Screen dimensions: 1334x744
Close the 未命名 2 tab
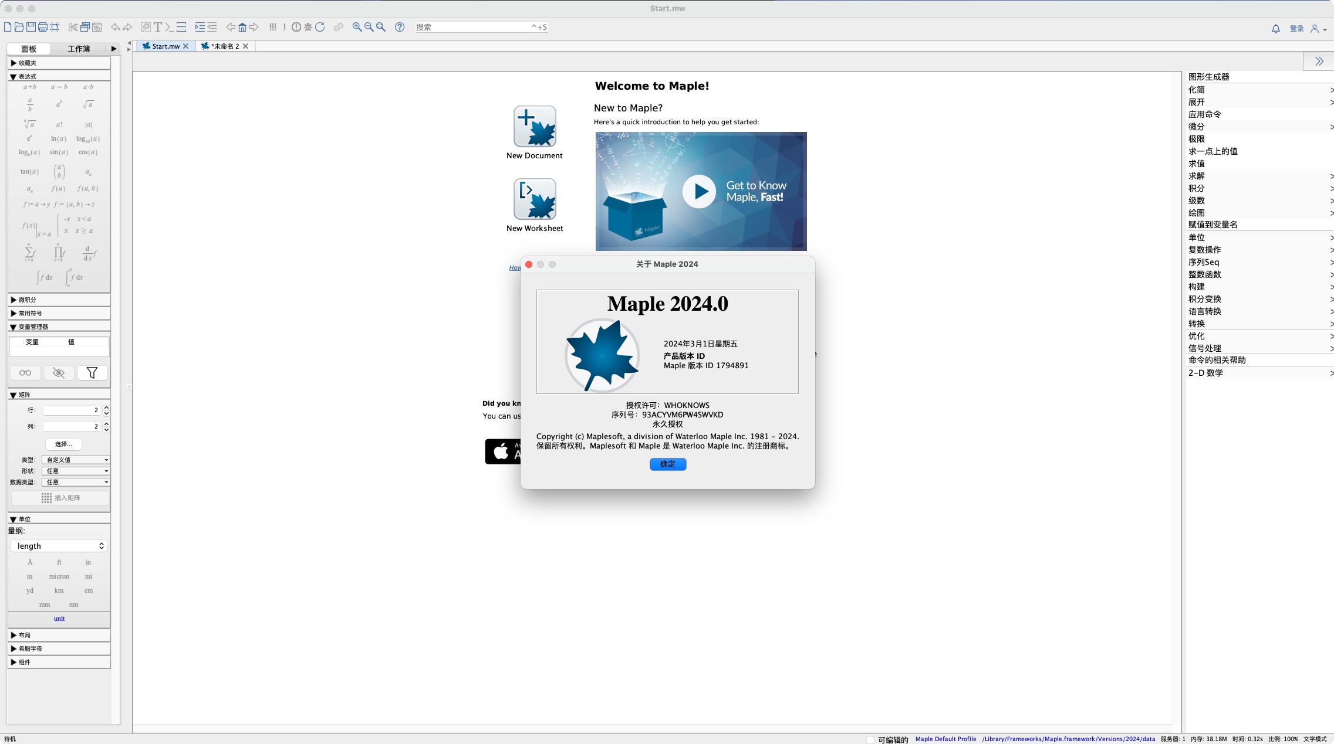tap(246, 46)
